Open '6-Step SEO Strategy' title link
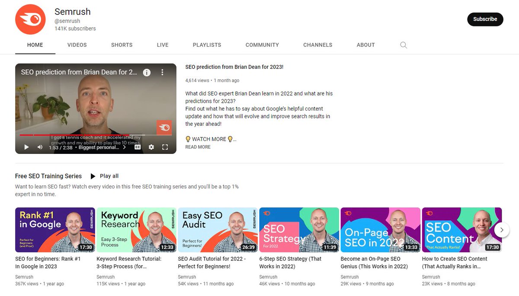Viewport: 519px width, 296px height. (291, 263)
